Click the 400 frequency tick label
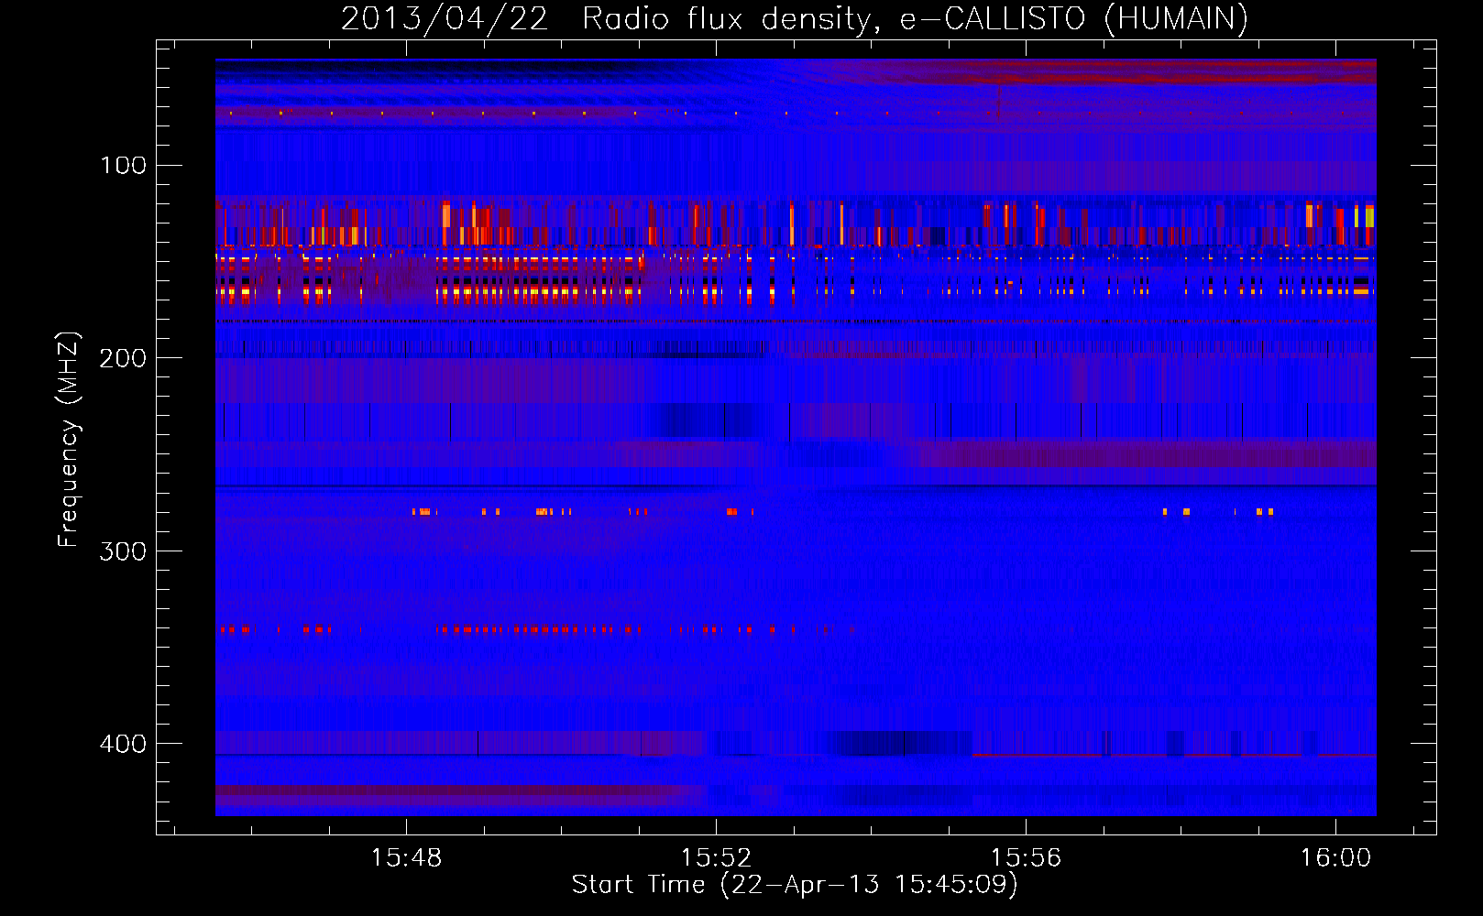The height and width of the screenshot is (916, 1483). 123,743
